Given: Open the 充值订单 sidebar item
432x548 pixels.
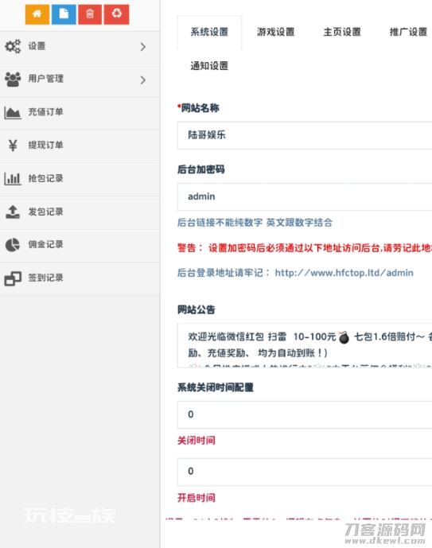Looking at the screenshot, I should pos(80,112).
